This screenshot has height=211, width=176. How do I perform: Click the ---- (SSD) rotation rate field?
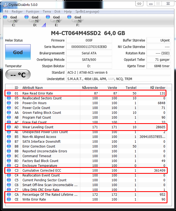(x=159, y=53)
